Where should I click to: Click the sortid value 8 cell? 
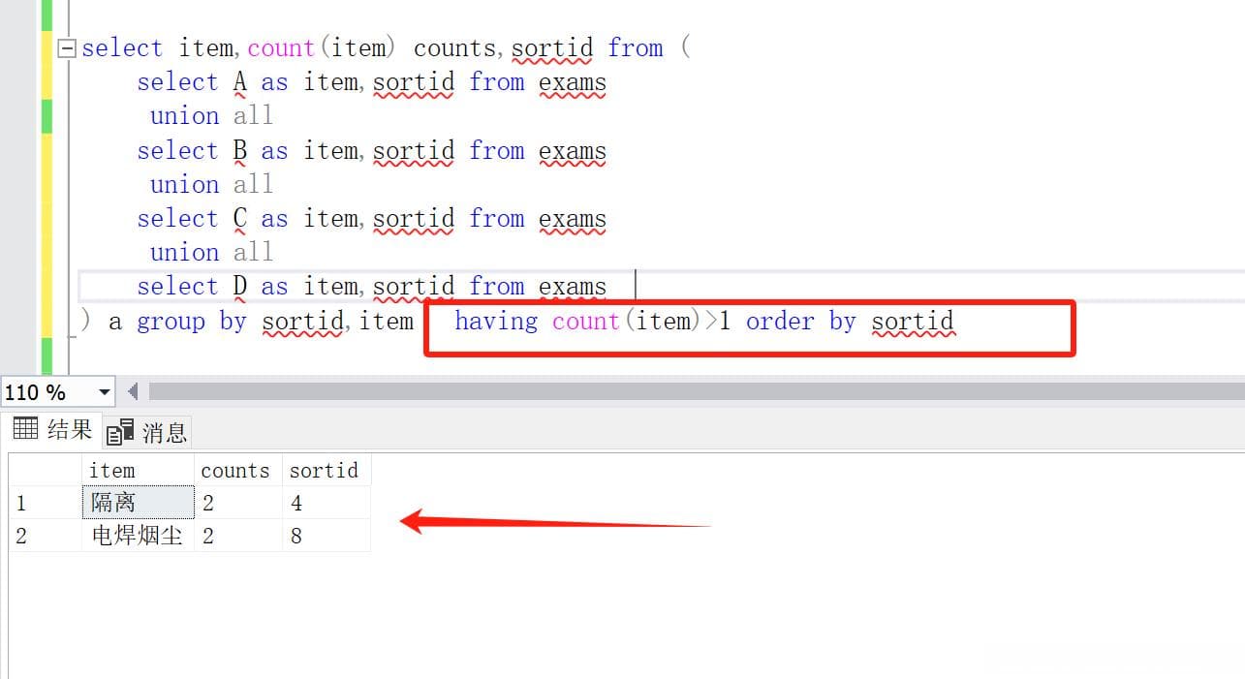(326, 535)
